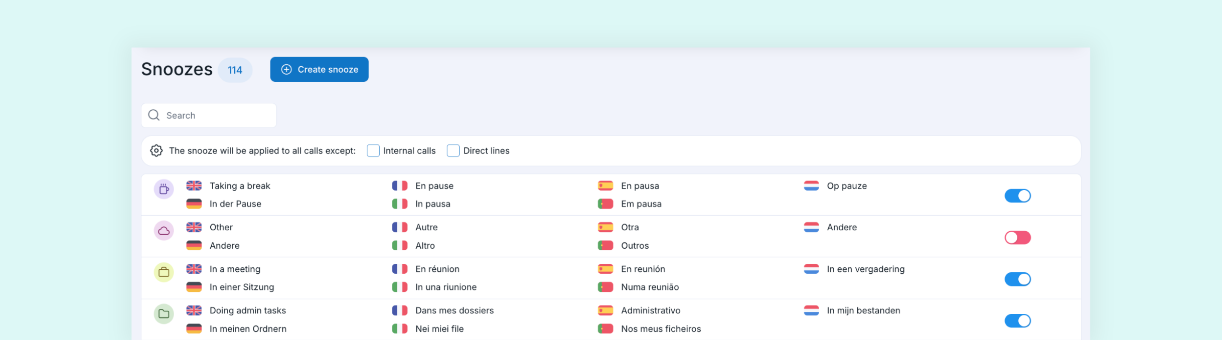Click the coffee cup break icon
The height and width of the screenshot is (340, 1222).
(x=164, y=189)
